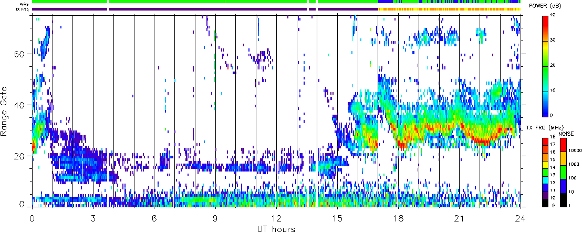Click the orange swatch in NOISE legend
The height and width of the screenshot is (232, 582).
click(x=563, y=158)
